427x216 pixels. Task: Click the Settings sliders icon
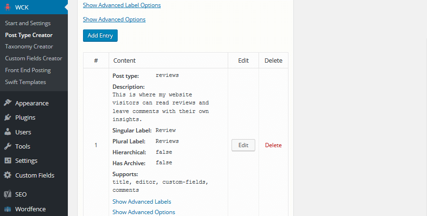coord(8,161)
